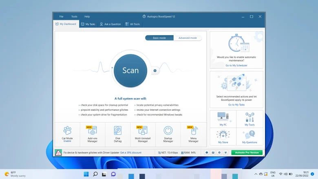This screenshot has width=318, height=179.
Task: Click Driver Updater warning icon
Action: pyautogui.click(x=58, y=152)
